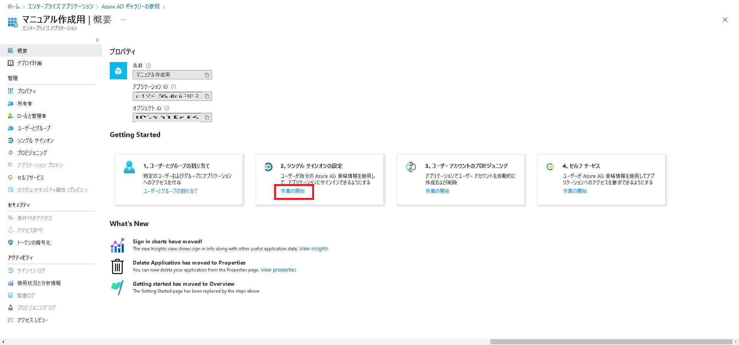Click the 名前 text field
The height and width of the screenshot is (345, 739).
[168, 75]
